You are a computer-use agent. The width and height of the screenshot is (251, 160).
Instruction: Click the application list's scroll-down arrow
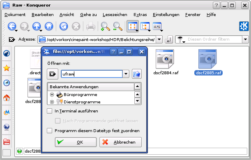pos(138,101)
